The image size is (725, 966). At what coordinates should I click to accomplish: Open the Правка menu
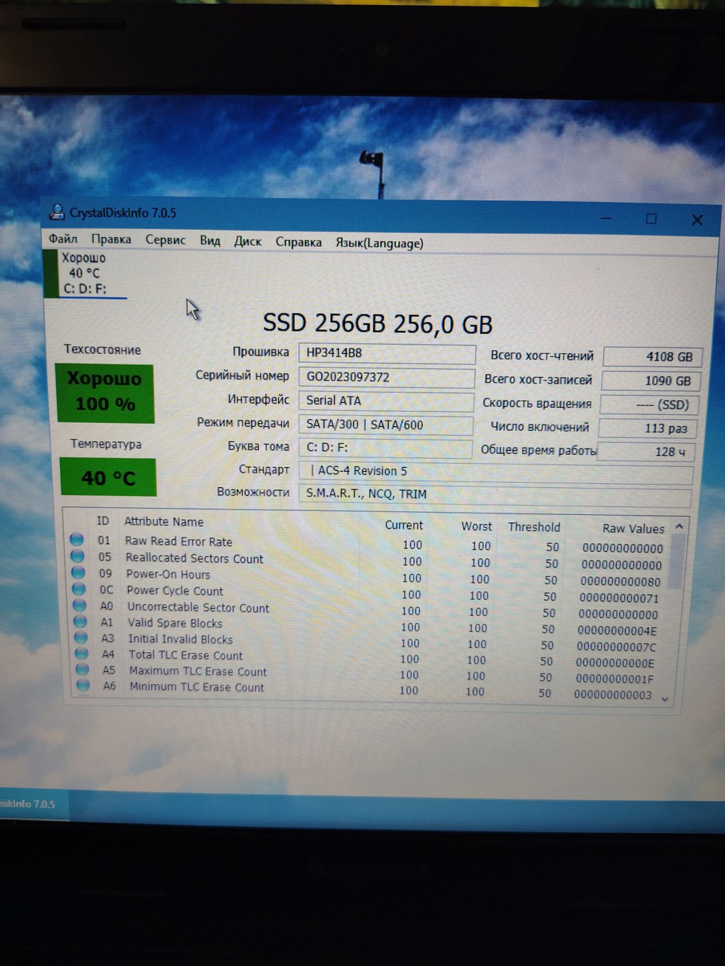(x=111, y=240)
